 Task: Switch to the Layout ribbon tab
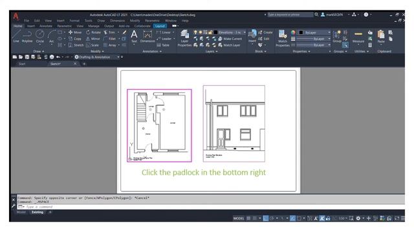(x=160, y=26)
